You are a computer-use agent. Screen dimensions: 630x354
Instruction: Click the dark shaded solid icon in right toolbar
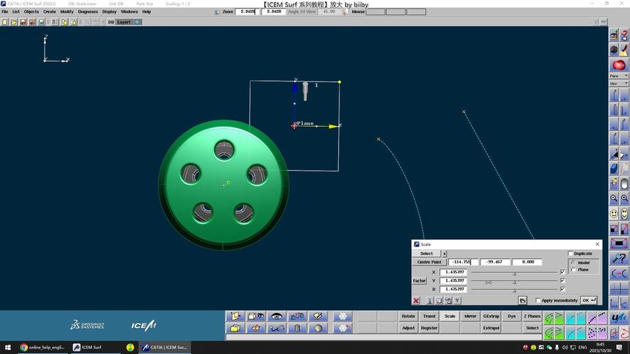point(614,50)
